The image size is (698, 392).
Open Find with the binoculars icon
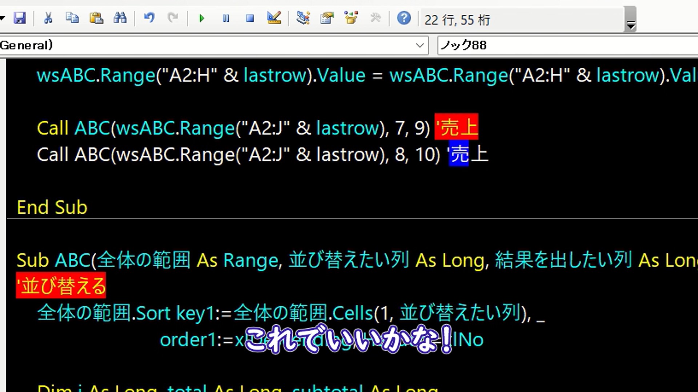point(120,18)
